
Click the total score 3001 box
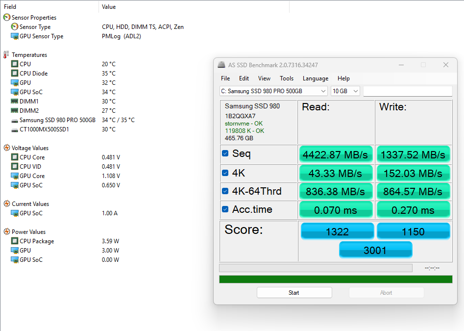(x=375, y=250)
